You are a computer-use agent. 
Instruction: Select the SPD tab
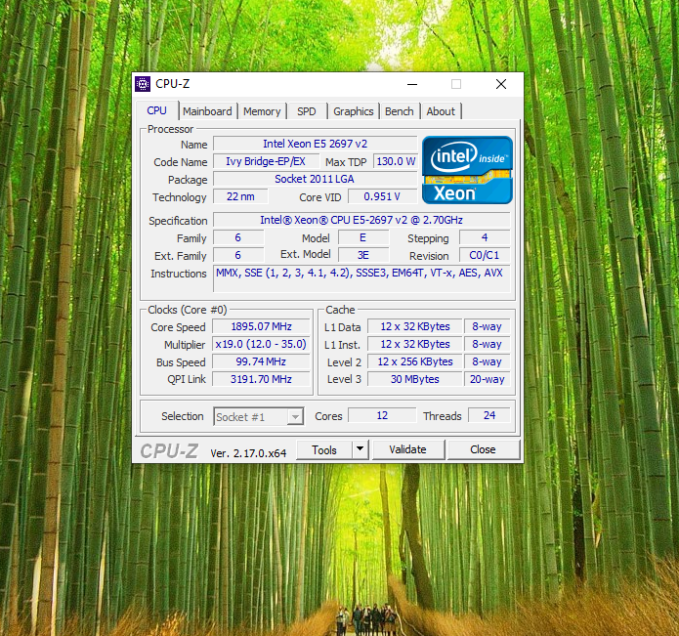(307, 111)
